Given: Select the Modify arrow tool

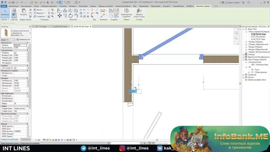Looking at the screenshot, I should click(5, 13).
